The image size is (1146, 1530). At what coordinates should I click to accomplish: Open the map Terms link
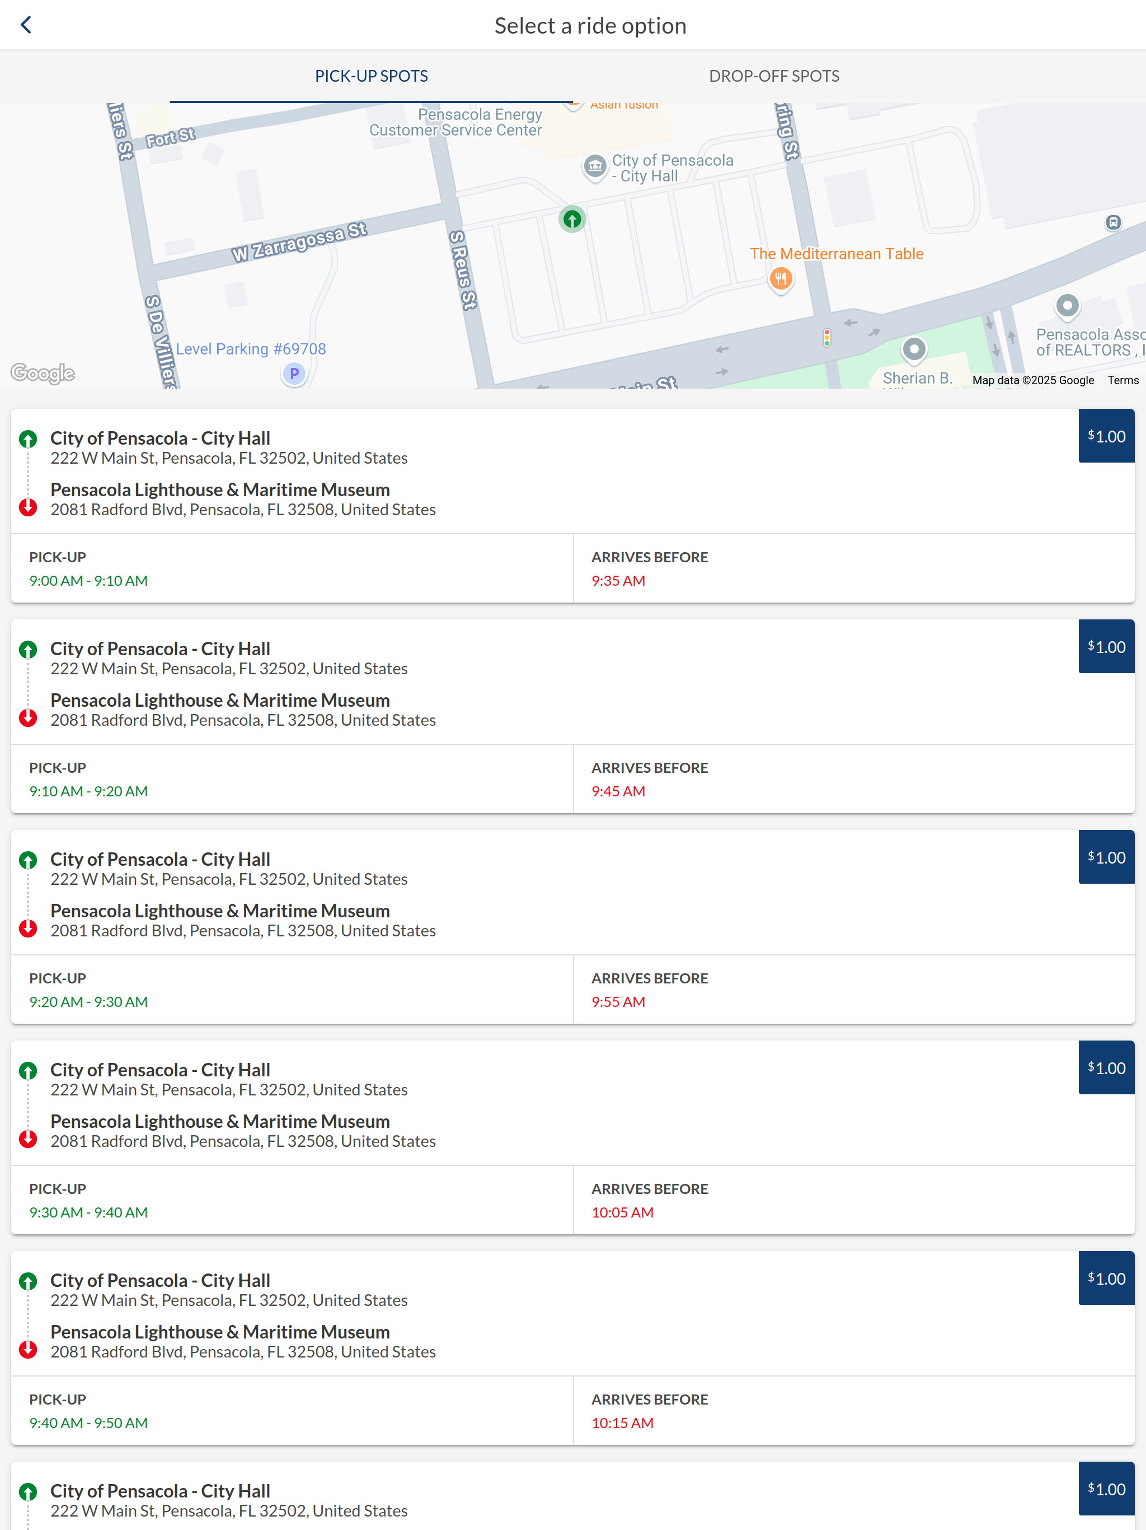click(x=1122, y=380)
